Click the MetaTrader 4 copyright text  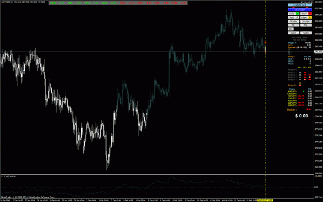(28, 197)
